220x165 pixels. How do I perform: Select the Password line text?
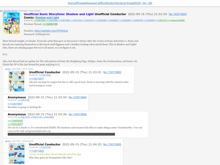[x=37, y=34]
